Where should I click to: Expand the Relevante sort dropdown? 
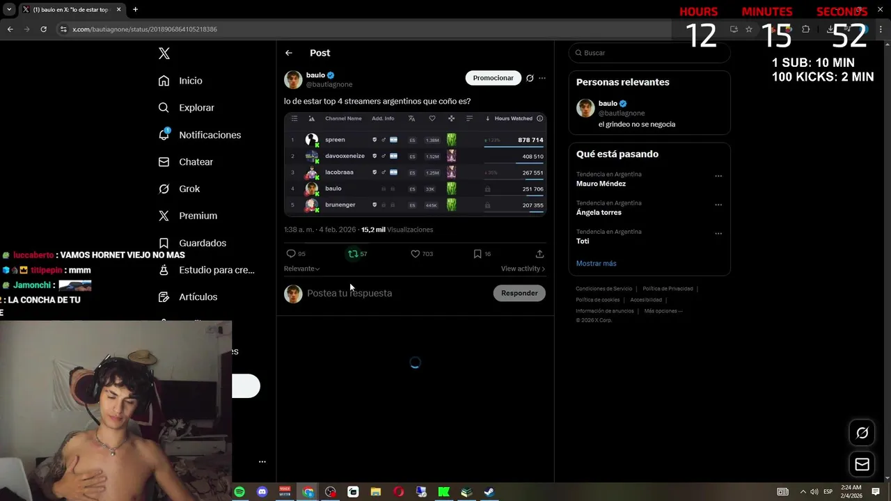click(301, 269)
